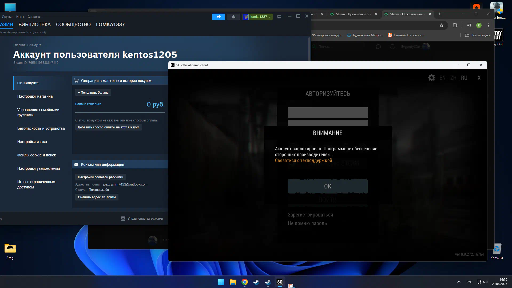Click the SO game client taskbar icon
The width and height of the screenshot is (512, 288).
(x=280, y=282)
